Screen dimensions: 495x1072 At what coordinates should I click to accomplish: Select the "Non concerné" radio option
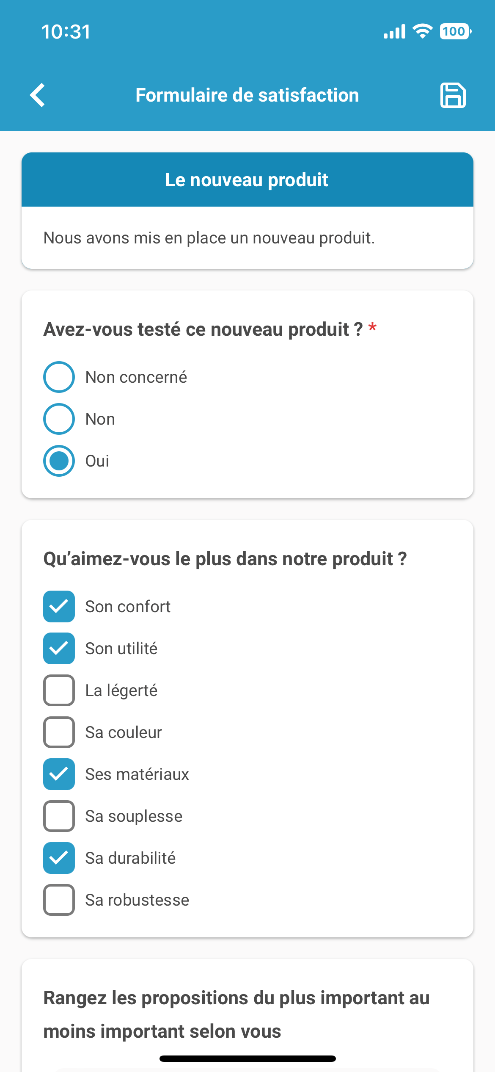click(59, 377)
